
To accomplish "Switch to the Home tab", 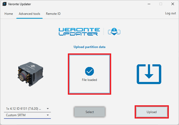I will pos(9,14).
